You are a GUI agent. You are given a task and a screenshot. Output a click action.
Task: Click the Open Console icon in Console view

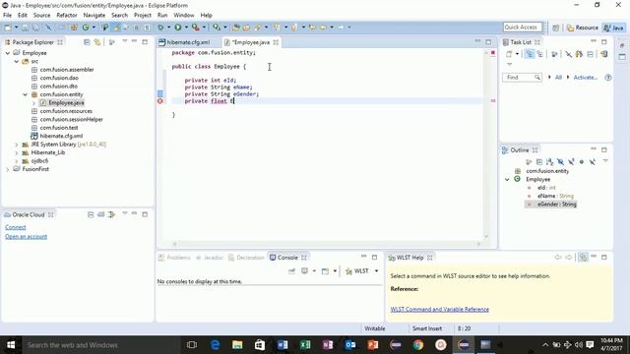click(x=325, y=271)
